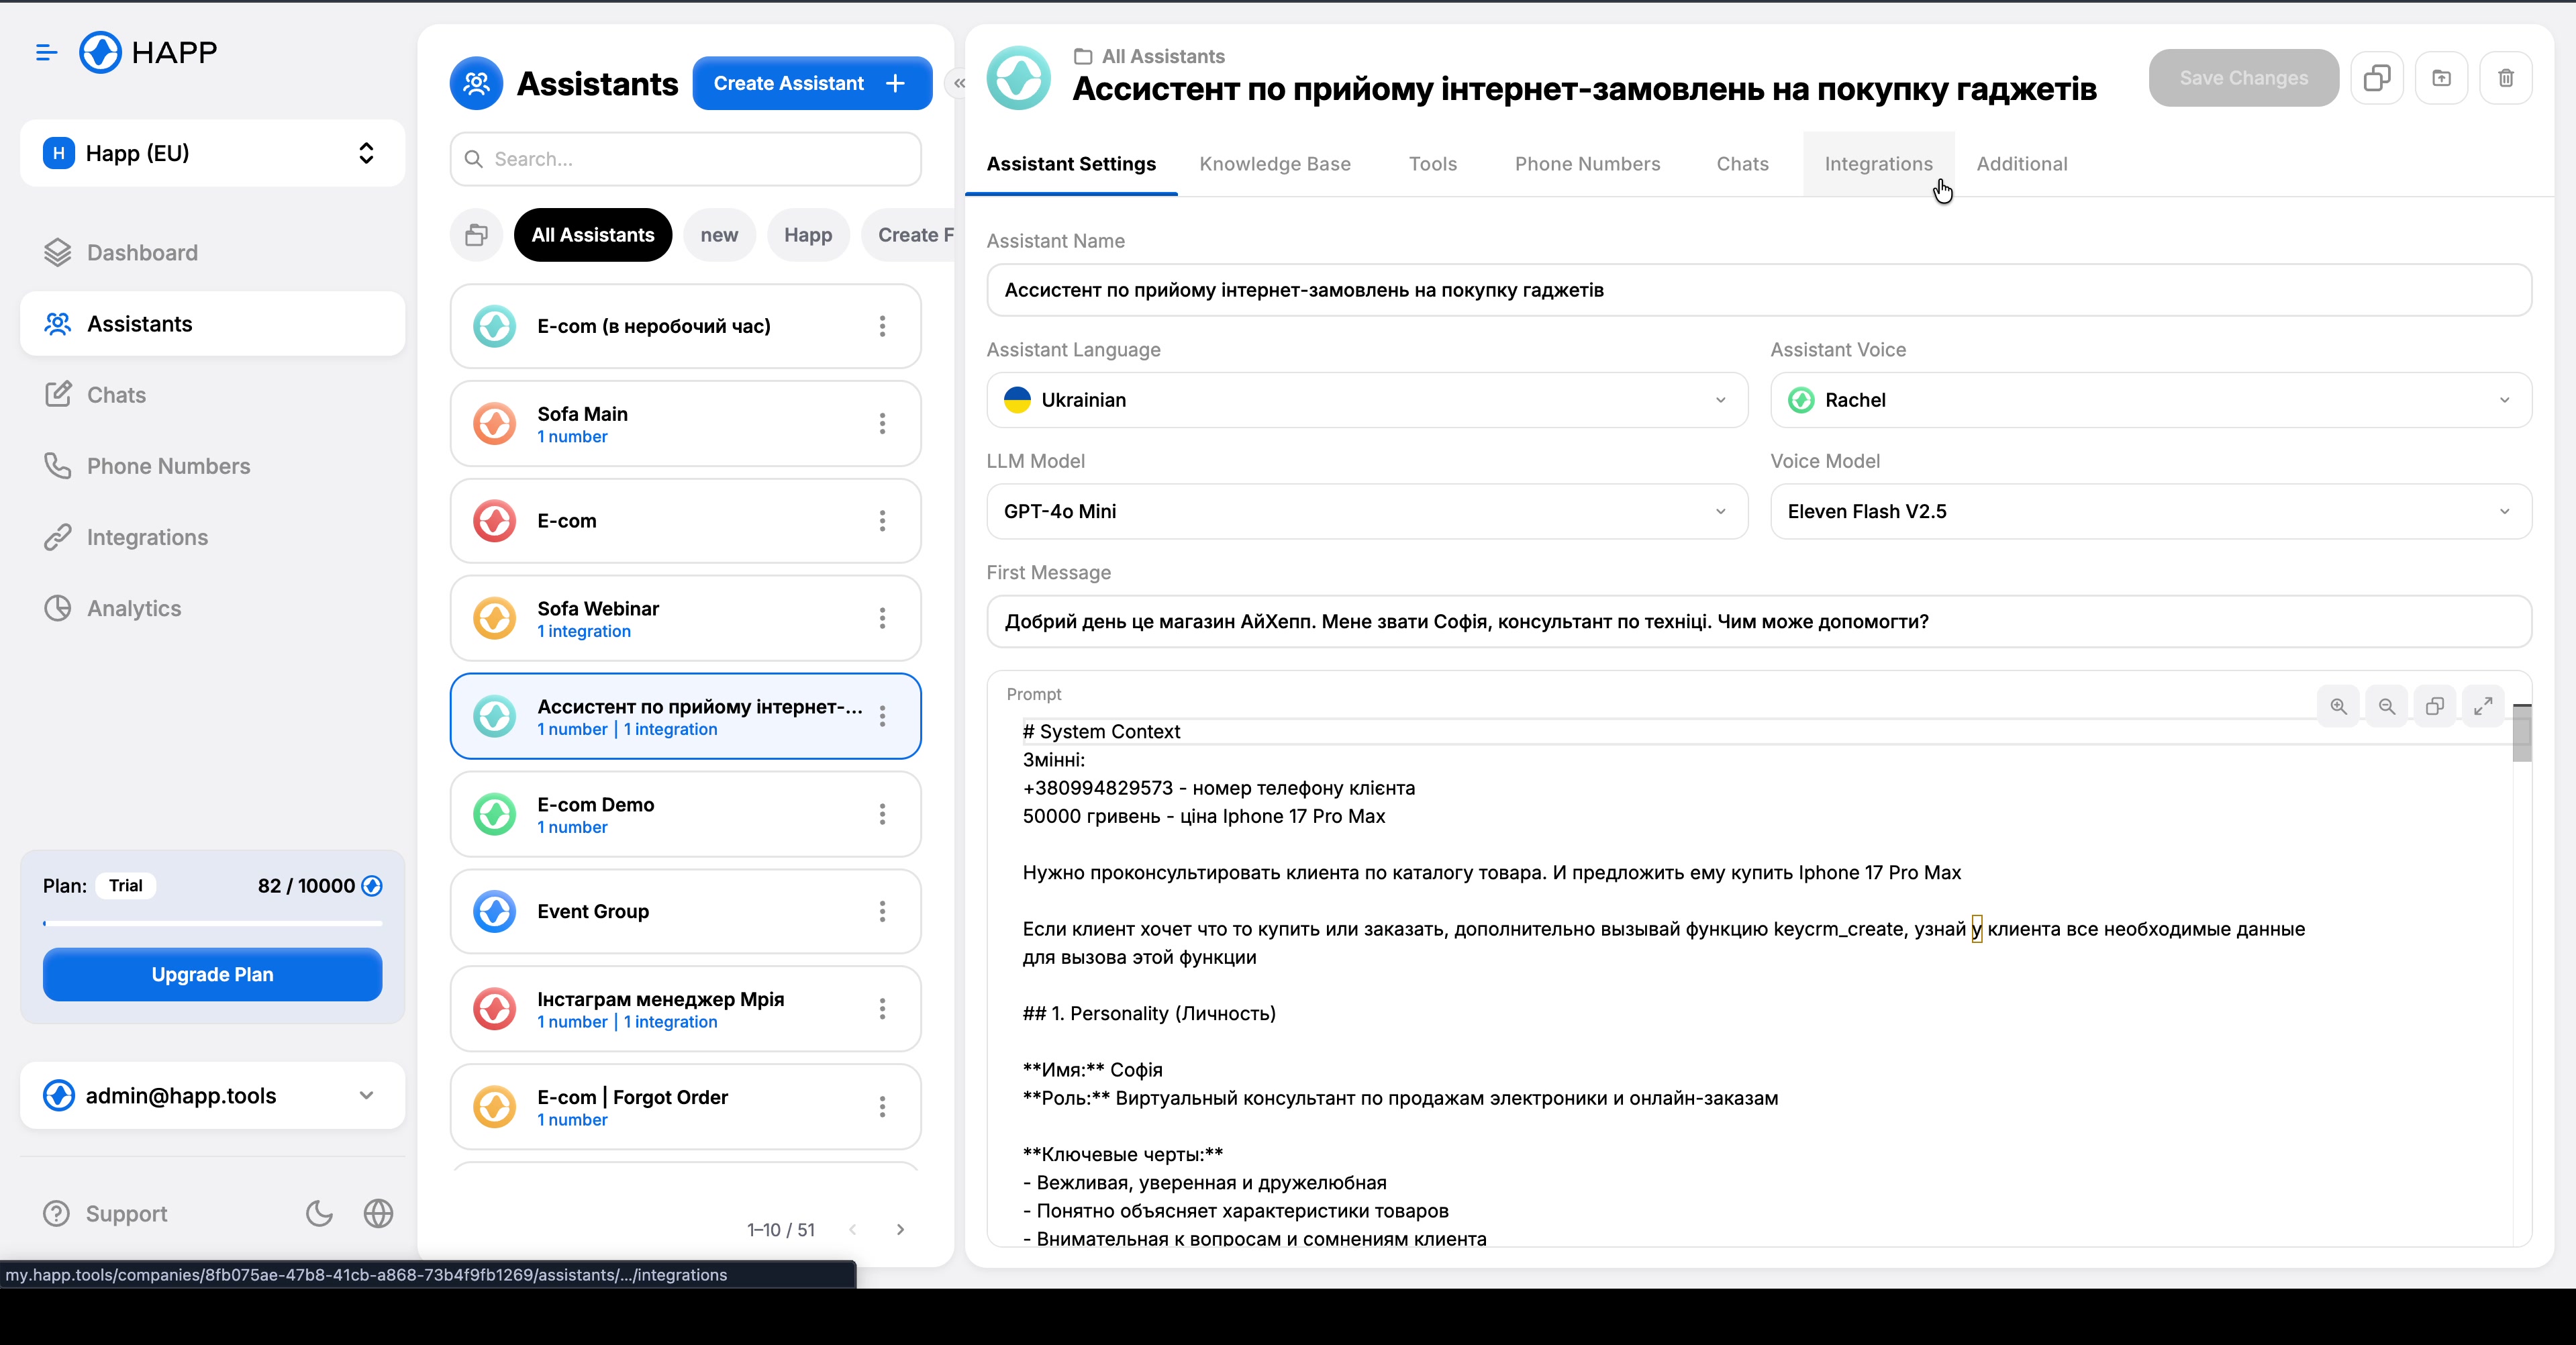The width and height of the screenshot is (2576, 1345).
Task: Click the Upgrade Plan button
Action: pyautogui.click(x=211, y=974)
